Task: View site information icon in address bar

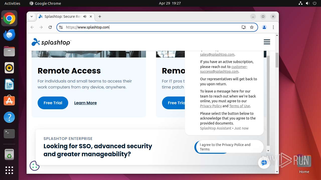Action: [x=61, y=27]
